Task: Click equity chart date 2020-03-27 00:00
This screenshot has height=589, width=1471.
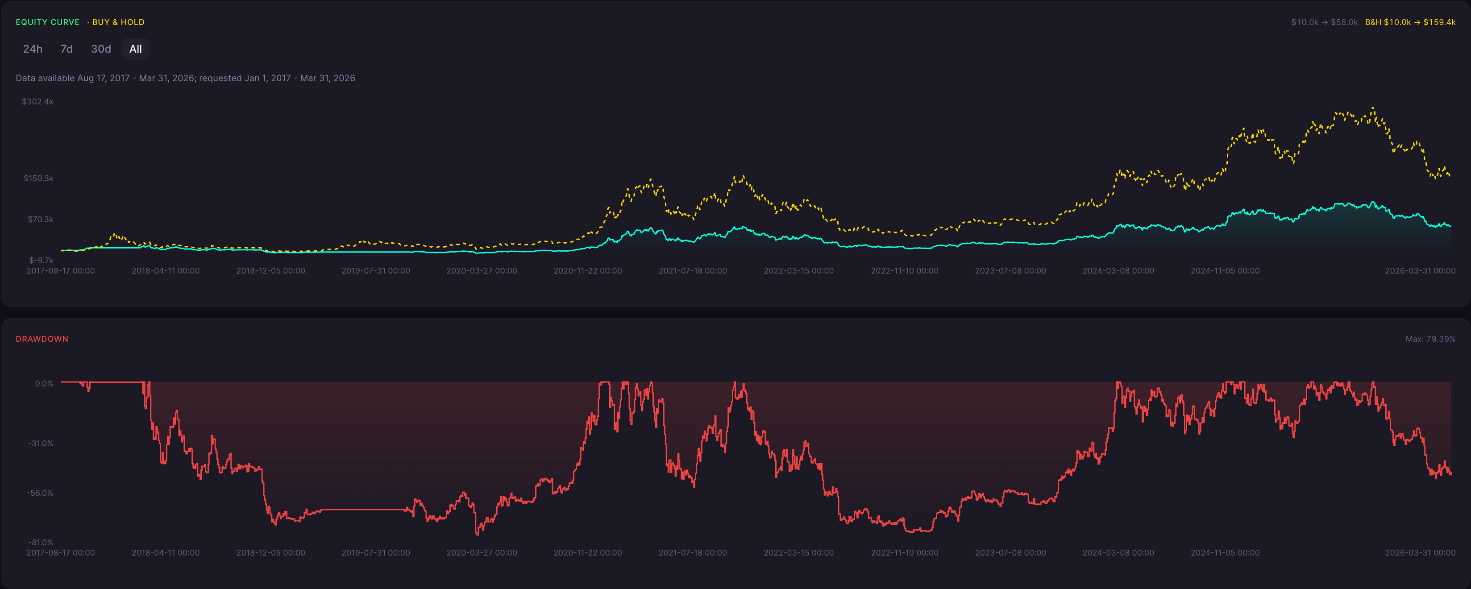Action: coord(482,271)
